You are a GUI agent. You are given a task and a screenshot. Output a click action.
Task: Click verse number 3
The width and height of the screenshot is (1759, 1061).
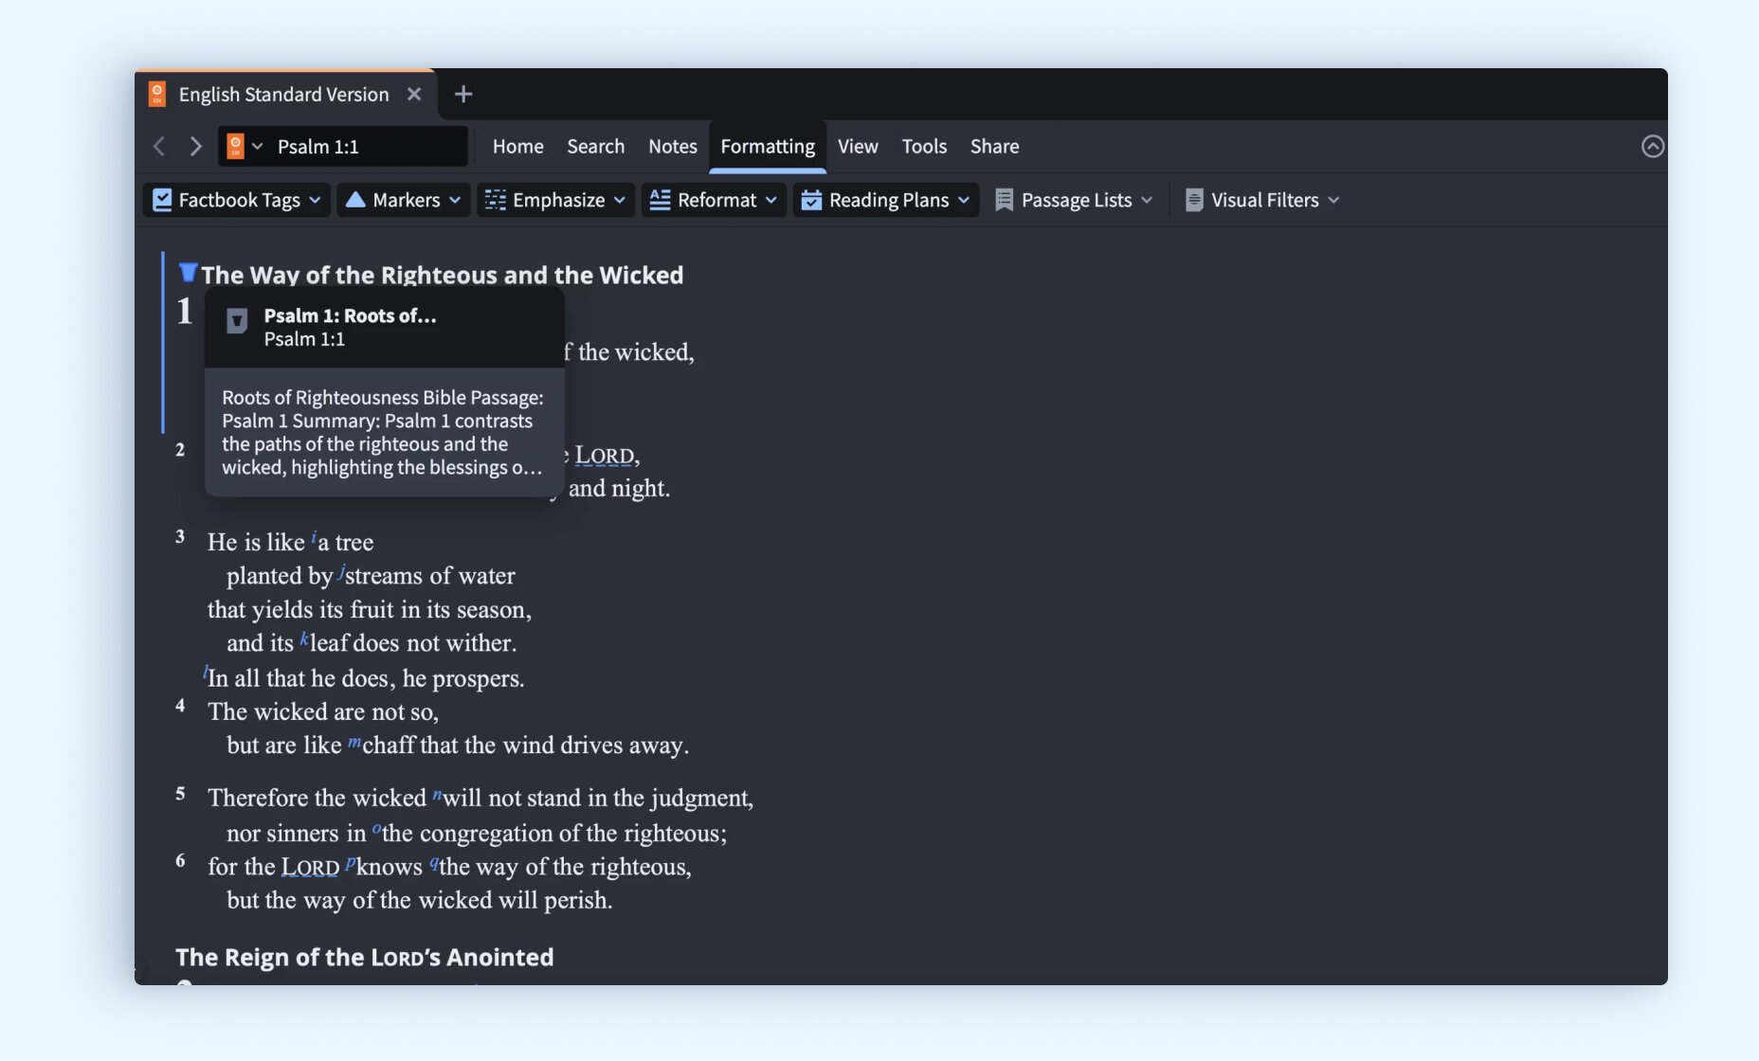[x=180, y=536]
